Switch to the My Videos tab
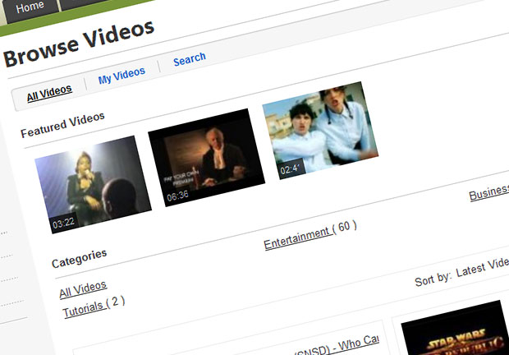Image resolution: width=509 pixels, height=355 pixels. (x=122, y=76)
